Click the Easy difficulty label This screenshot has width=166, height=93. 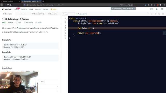point(4,22)
